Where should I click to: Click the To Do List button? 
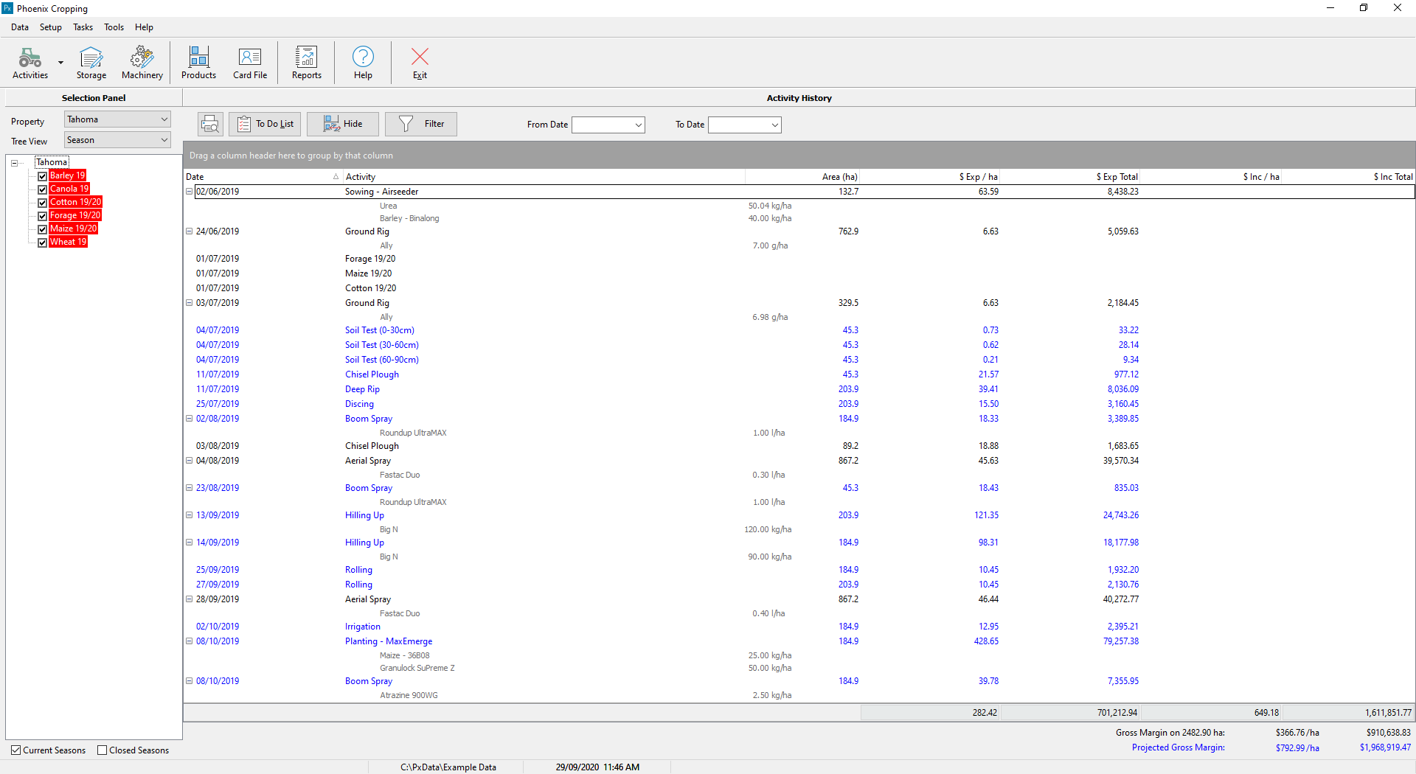(x=265, y=124)
